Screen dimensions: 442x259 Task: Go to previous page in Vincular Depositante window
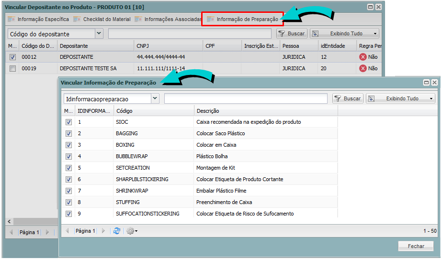(11, 232)
